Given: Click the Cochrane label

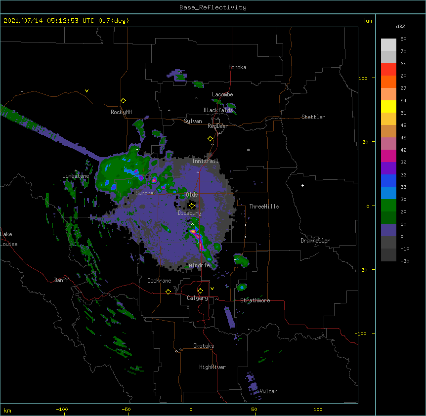Looking at the screenshot, I should [159, 281].
